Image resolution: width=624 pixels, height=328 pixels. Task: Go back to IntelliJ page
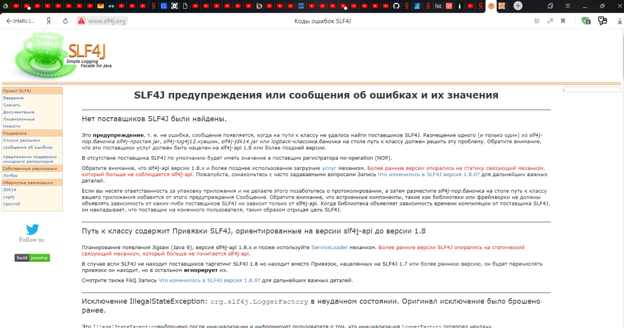click(20, 21)
